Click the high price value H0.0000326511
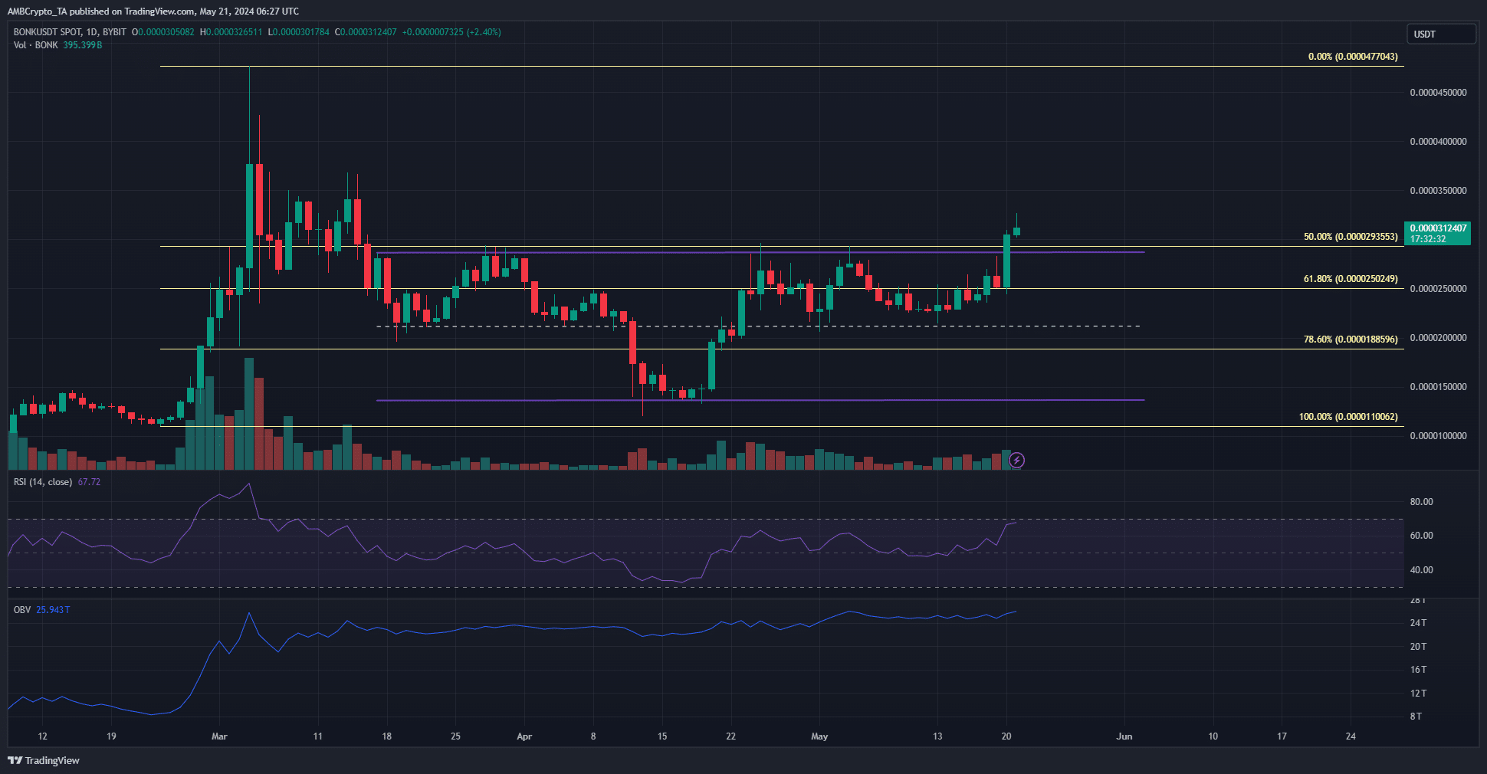 pyautogui.click(x=231, y=32)
